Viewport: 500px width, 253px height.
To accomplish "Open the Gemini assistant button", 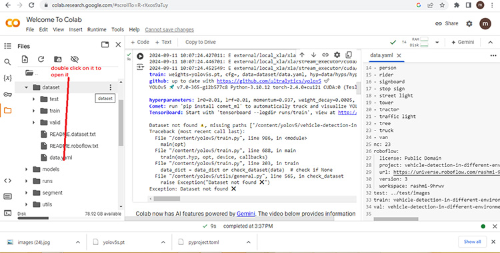I will (463, 42).
